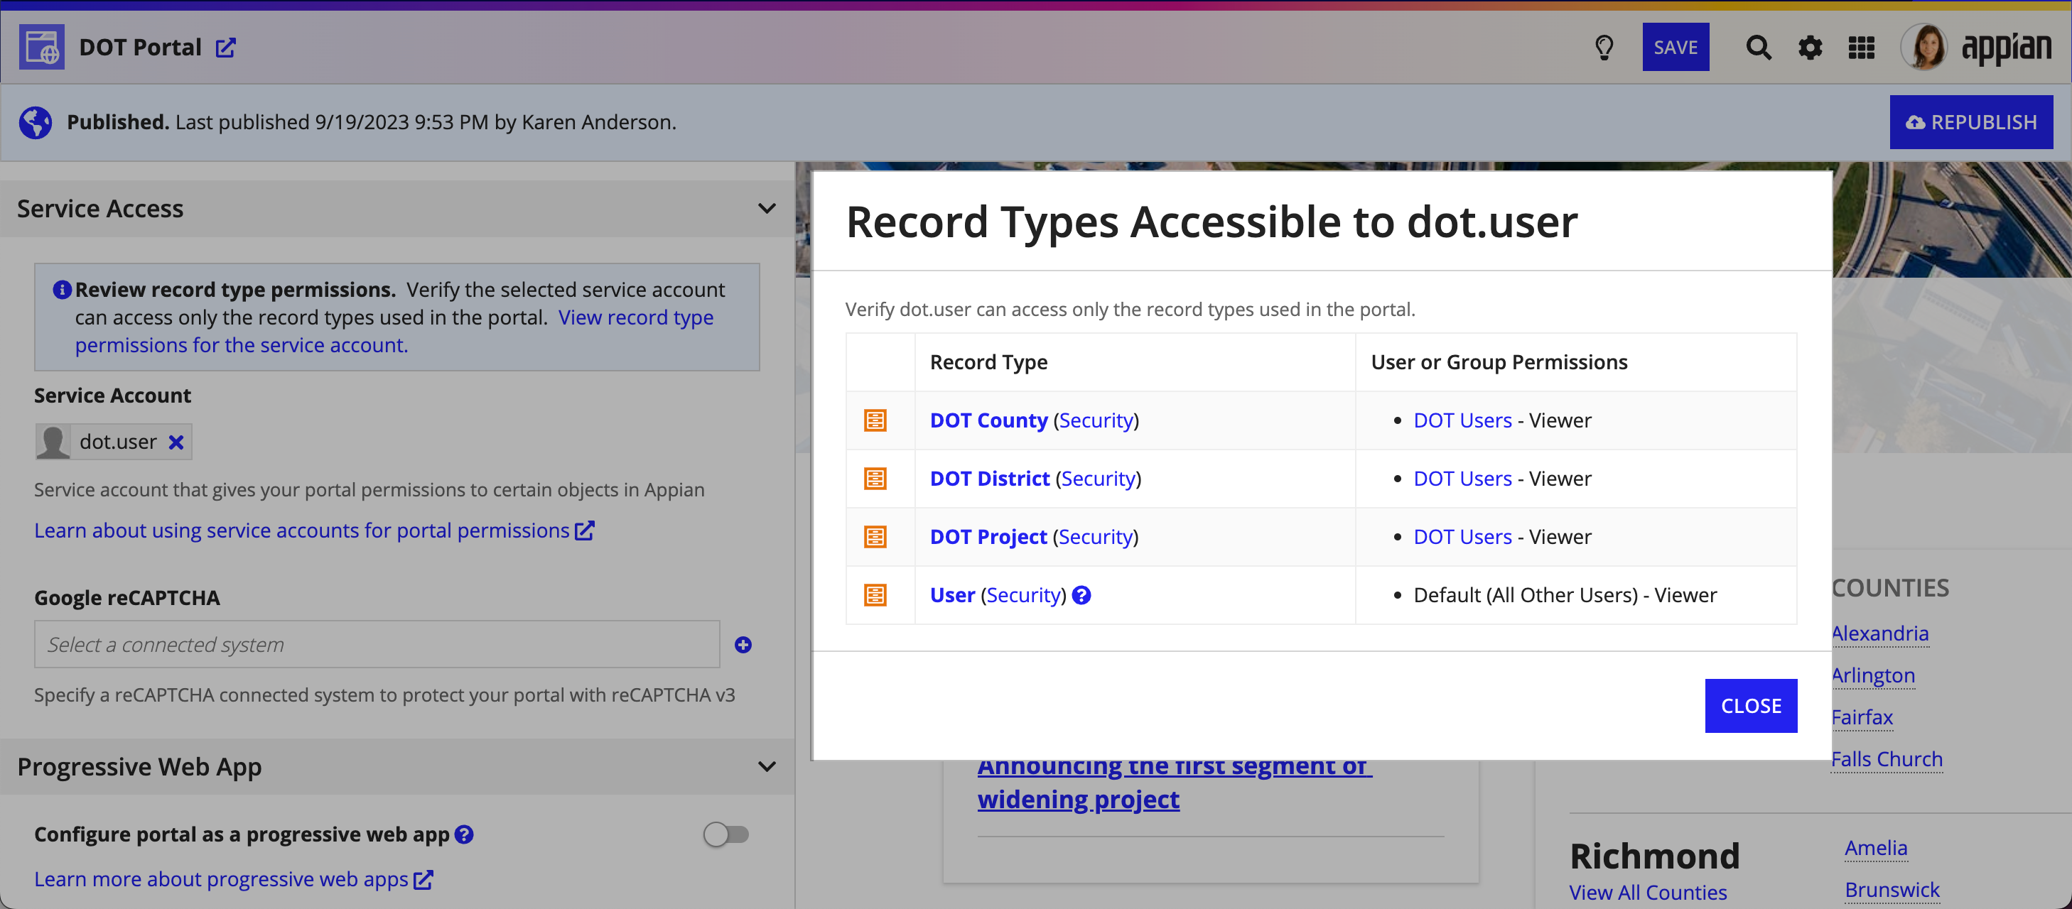This screenshot has width=2072, height=909.
Task: Click the Fairfax county link
Action: [x=1863, y=717]
